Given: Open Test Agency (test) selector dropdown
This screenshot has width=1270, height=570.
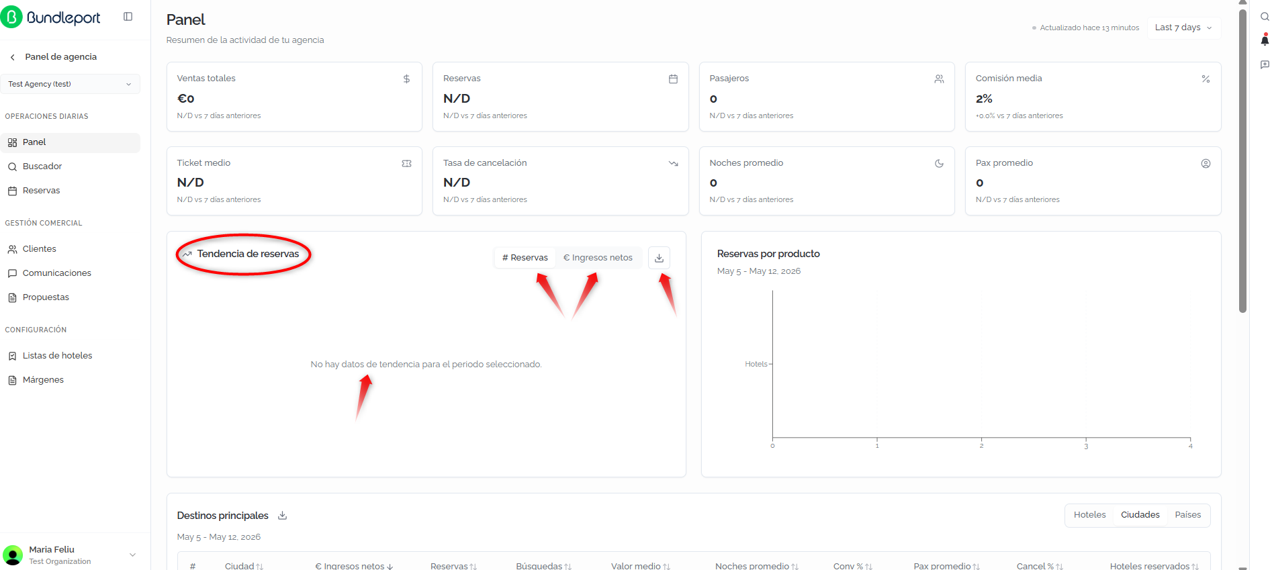Looking at the screenshot, I should (71, 84).
